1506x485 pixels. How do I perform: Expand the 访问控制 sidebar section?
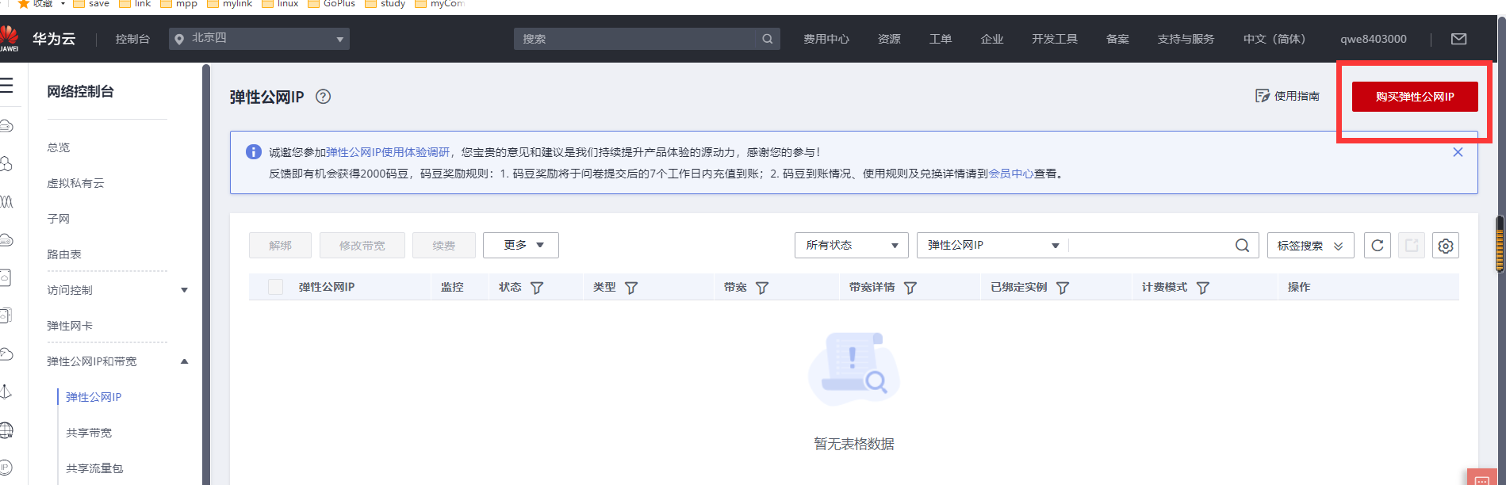117,290
